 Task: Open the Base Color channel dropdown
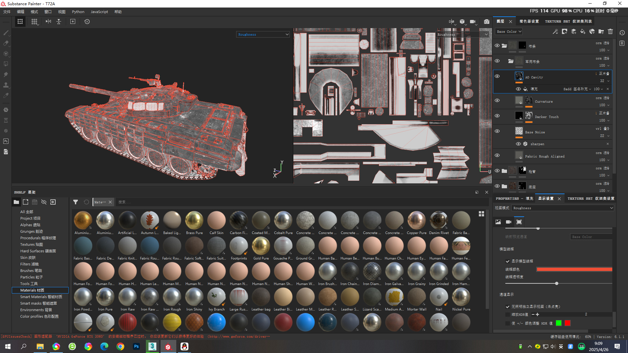pyautogui.click(x=509, y=31)
